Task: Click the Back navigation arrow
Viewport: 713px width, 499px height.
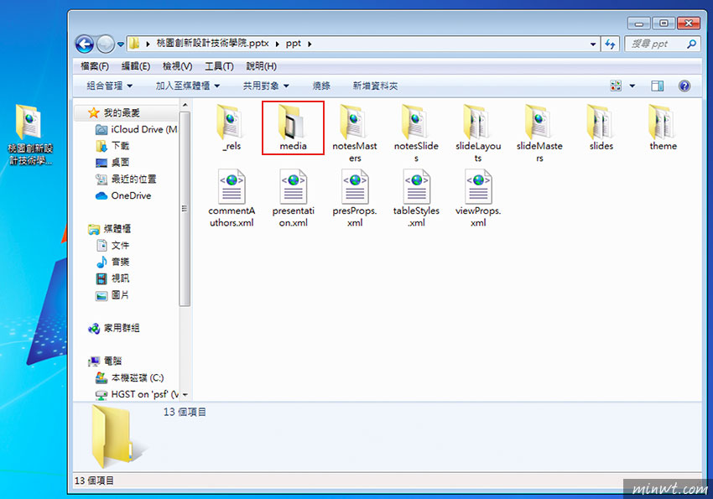Action: tap(85, 44)
